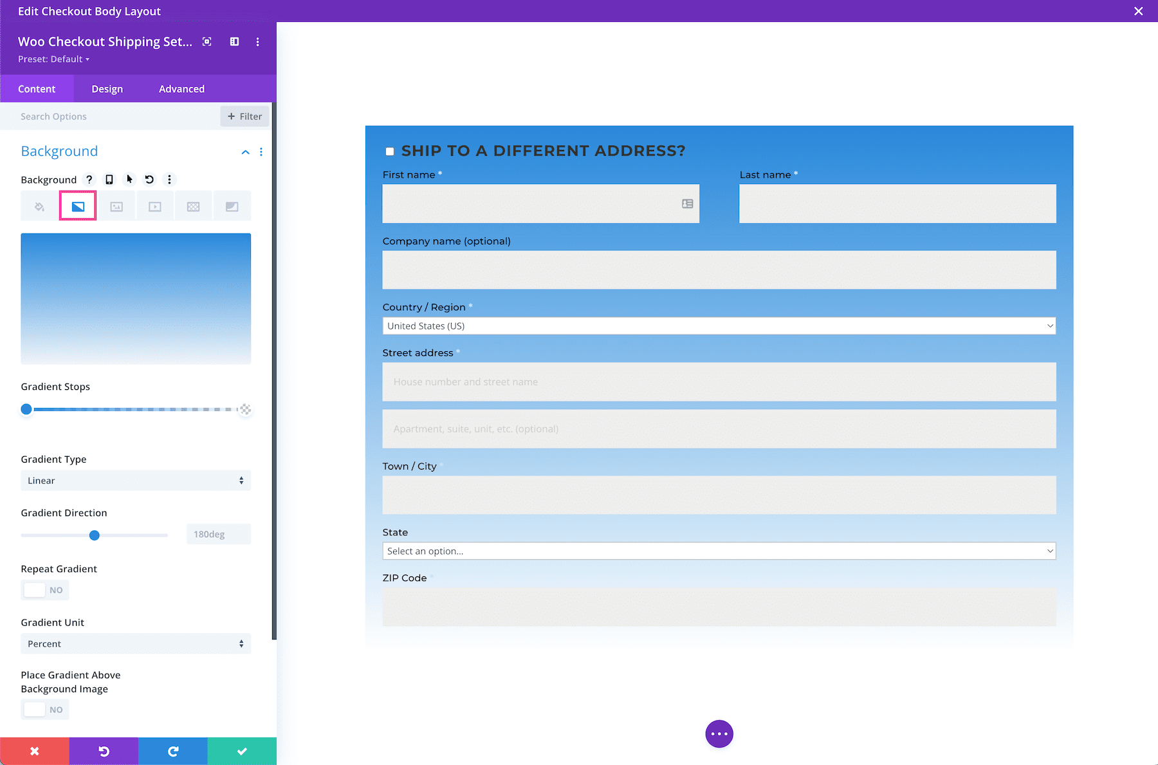The image size is (1158, 765).
Task: Reset the Background settings with the undo arrow
Action: pyautogui.click(x=149, y=180)
